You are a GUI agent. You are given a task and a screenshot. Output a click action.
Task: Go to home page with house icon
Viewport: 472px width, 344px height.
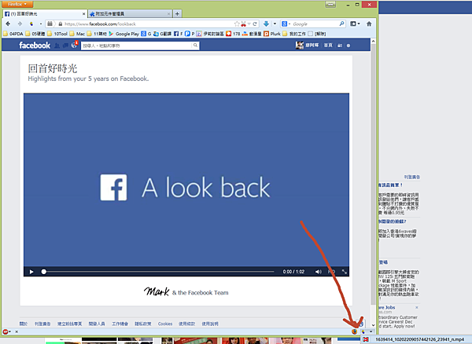point(369,24)
